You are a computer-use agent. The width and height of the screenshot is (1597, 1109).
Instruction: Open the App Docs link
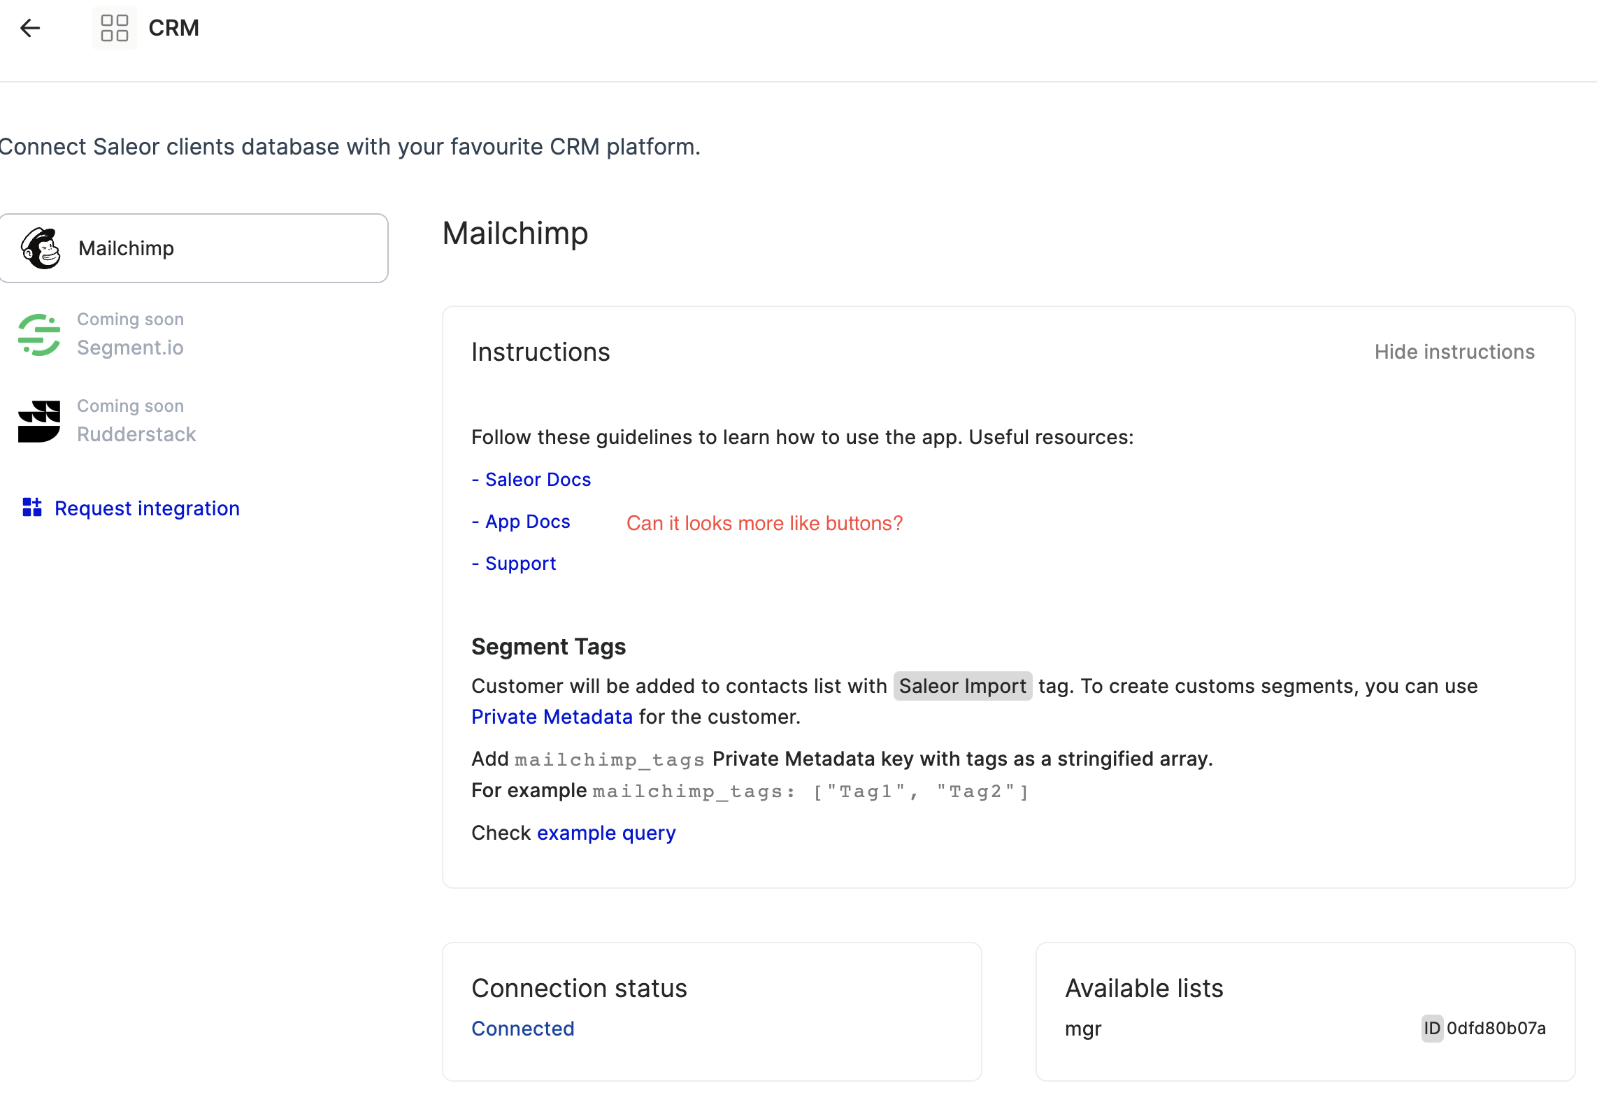pos(527,522)
